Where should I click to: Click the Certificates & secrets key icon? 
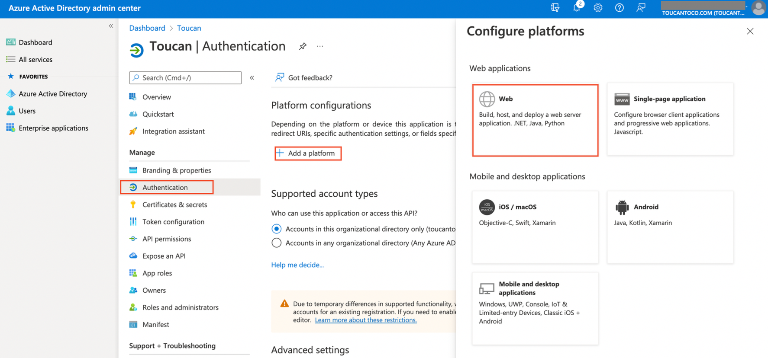point(133,204)
